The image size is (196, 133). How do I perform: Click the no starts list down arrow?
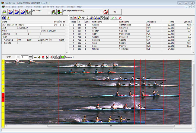point(49,13)
